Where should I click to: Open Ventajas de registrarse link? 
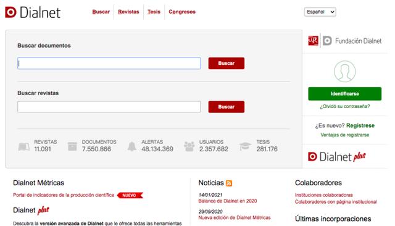pyautogui.click(x=344, y=135)
